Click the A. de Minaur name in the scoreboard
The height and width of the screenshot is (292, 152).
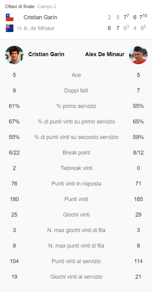(x=39, y=28)
